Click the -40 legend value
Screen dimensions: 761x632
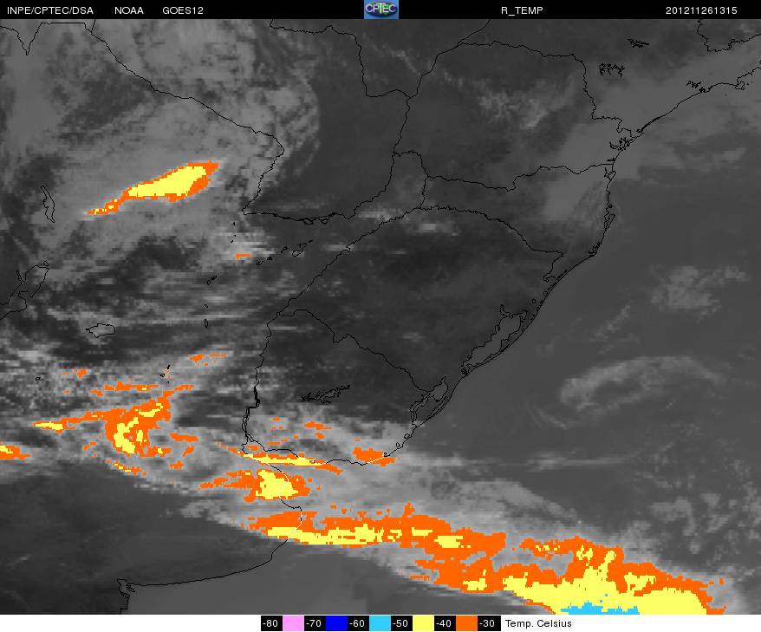click(x=445, y=623)
